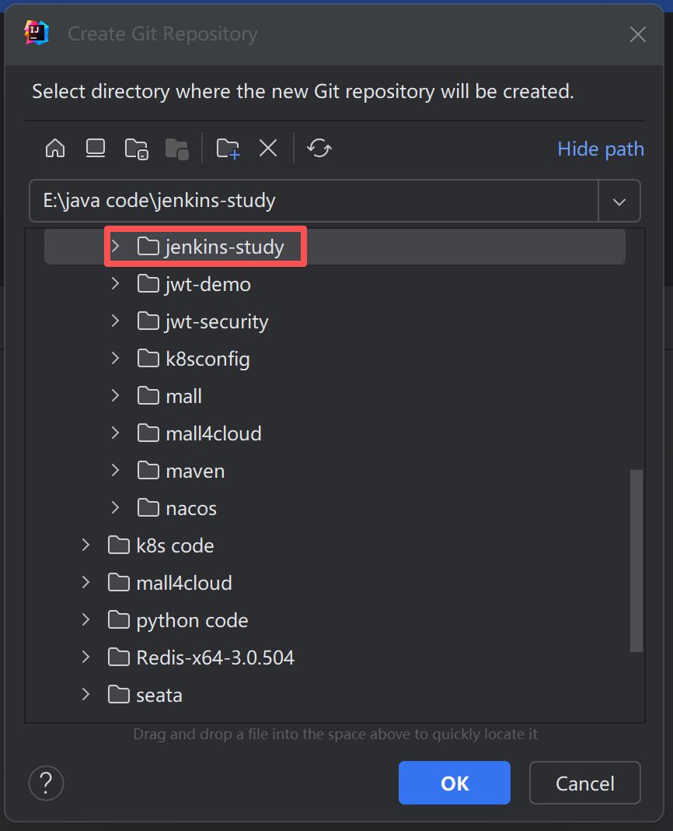
Task: Expand the python code folder
Action: (85, 619)
